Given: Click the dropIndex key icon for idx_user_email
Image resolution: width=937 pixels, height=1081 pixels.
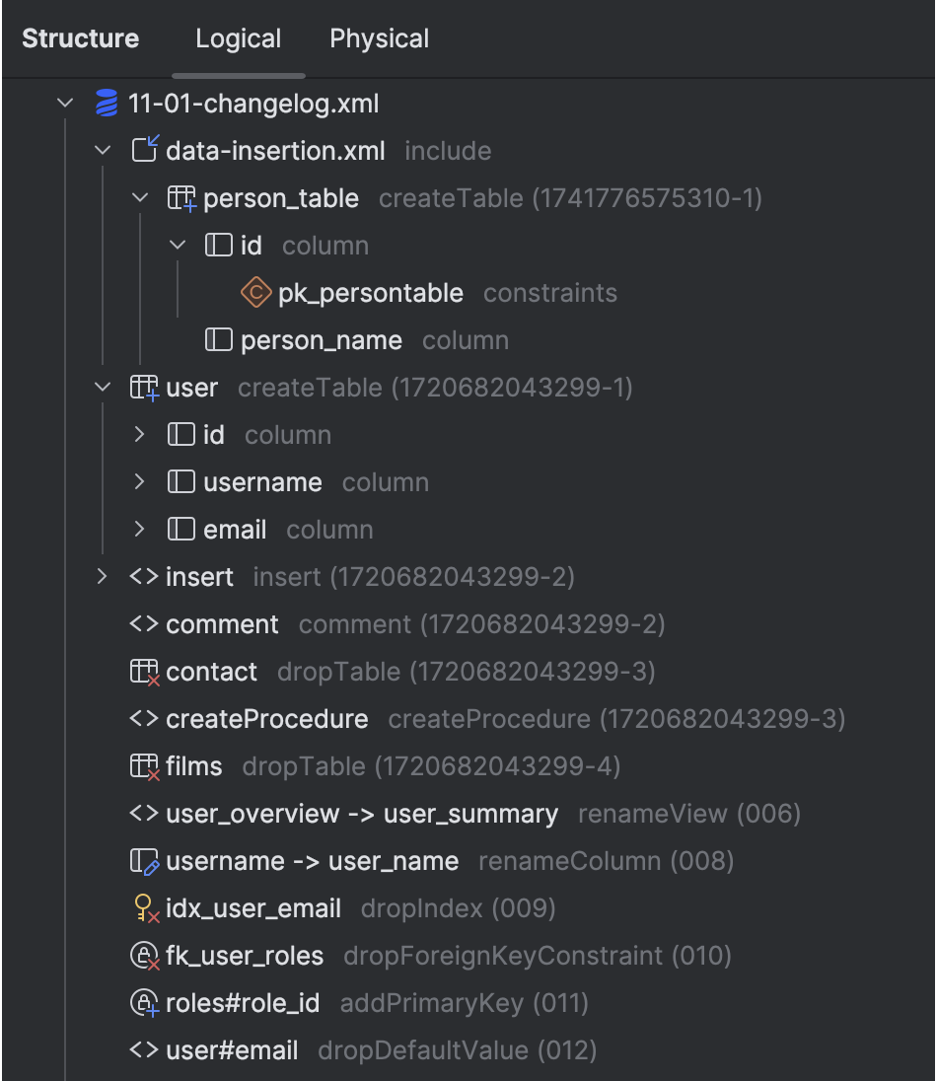Looking at the screenshot, I should (x=145, y=907).
